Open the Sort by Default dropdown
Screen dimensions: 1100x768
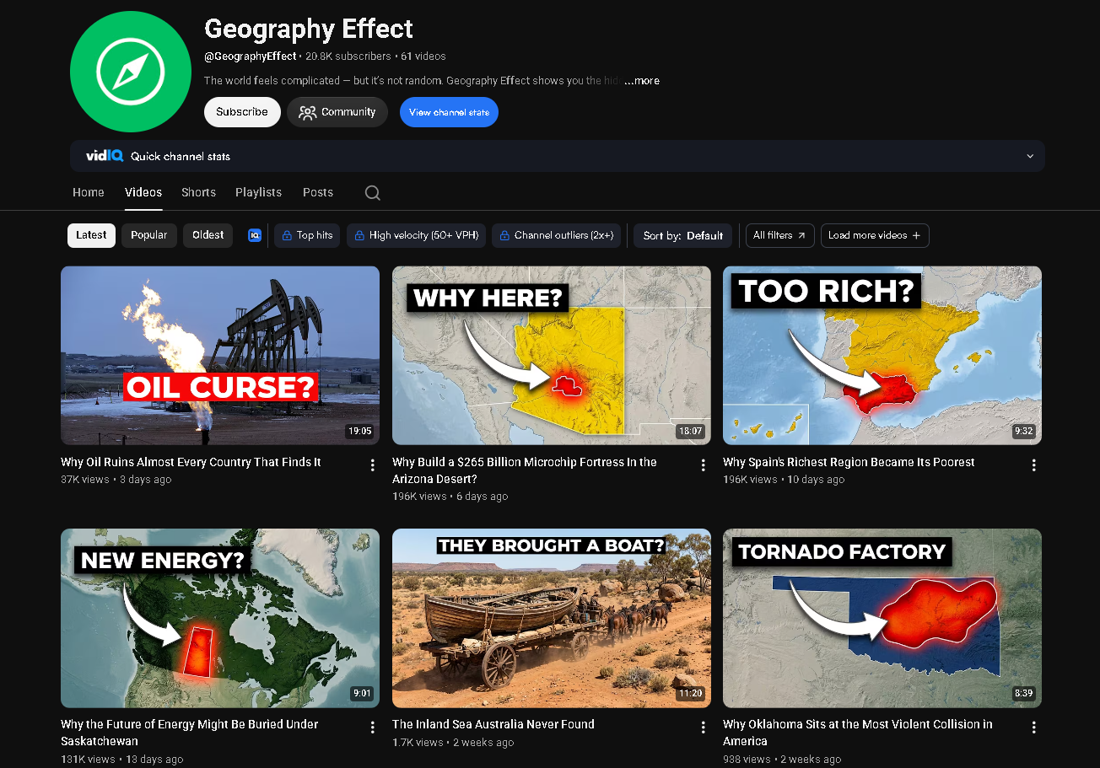(x=682, y=235)
